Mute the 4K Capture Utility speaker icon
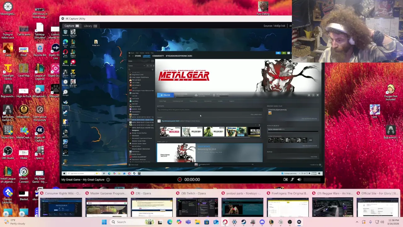This screenshot has width=403, height=227. pos(299,179)
